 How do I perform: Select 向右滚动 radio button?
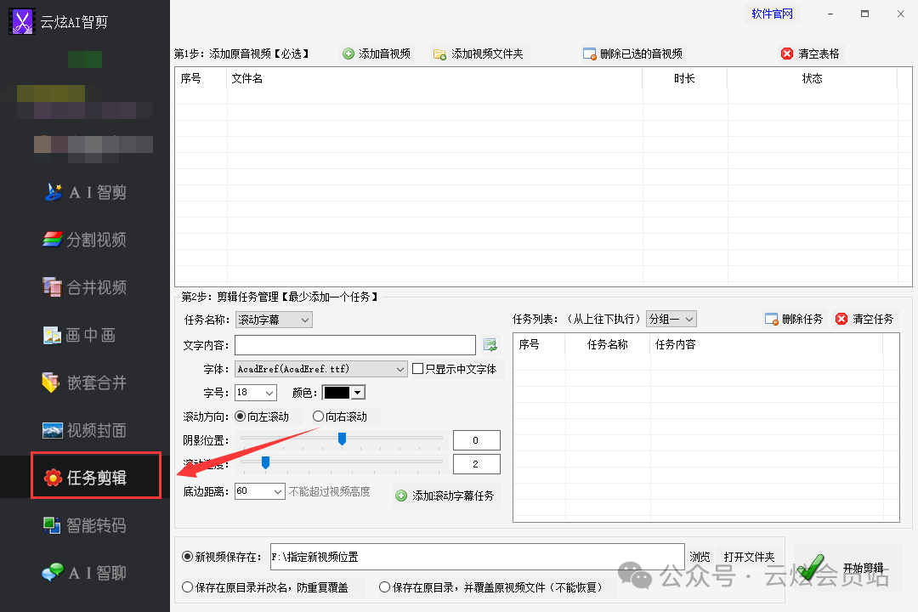pyautogui.click(x=318, y=416)
